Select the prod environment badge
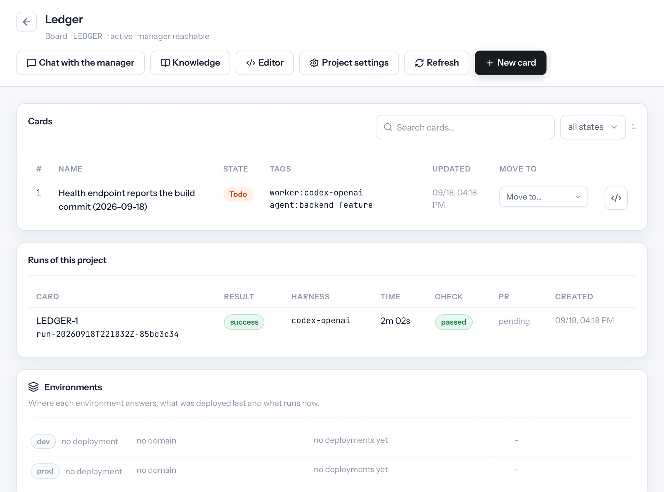 point(45,471)
